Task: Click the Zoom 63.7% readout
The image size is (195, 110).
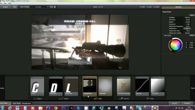Action: pyautogui.click(x=98, y=7)
